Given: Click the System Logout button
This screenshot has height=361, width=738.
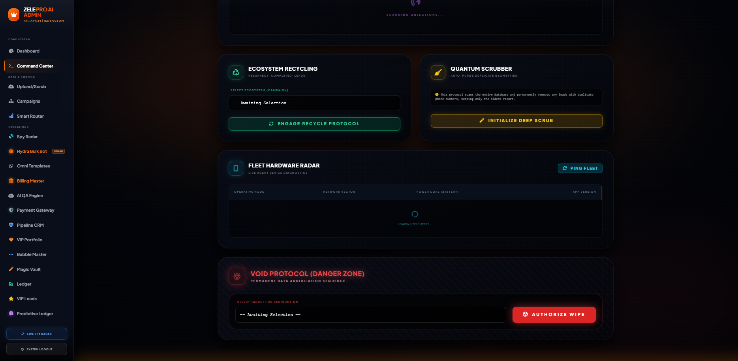Looking at the screenshot, I should click(x=37, y=349).
